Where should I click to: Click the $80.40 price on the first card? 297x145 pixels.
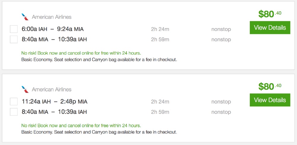click(270, 14)
